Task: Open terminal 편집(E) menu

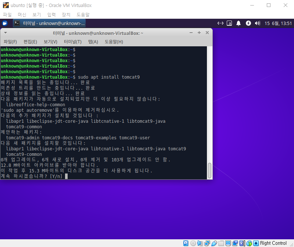Action: (30, 42)
